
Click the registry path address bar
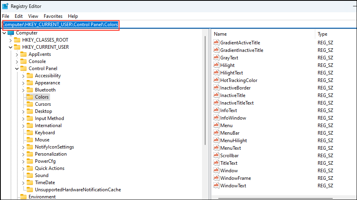[x=179, y=25]
